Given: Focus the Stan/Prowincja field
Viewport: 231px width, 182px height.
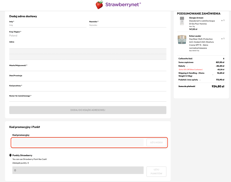Looking at the screenshot, I should point(88,79).
